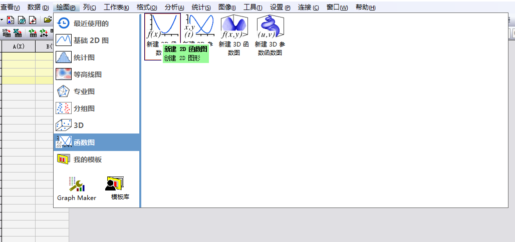Select the 分组图 grouped plot category
The width and height of the screenshot is (515, 242).
pyautogui.click(x=97, y=108)
